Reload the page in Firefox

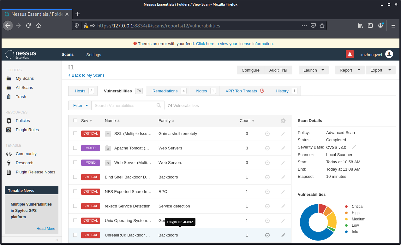click(x=28, y=26)
